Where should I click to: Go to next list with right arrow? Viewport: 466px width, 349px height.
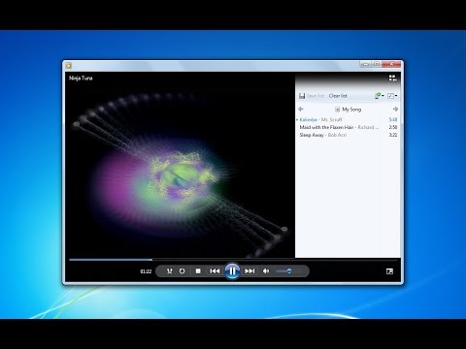[x=395, y=110]
